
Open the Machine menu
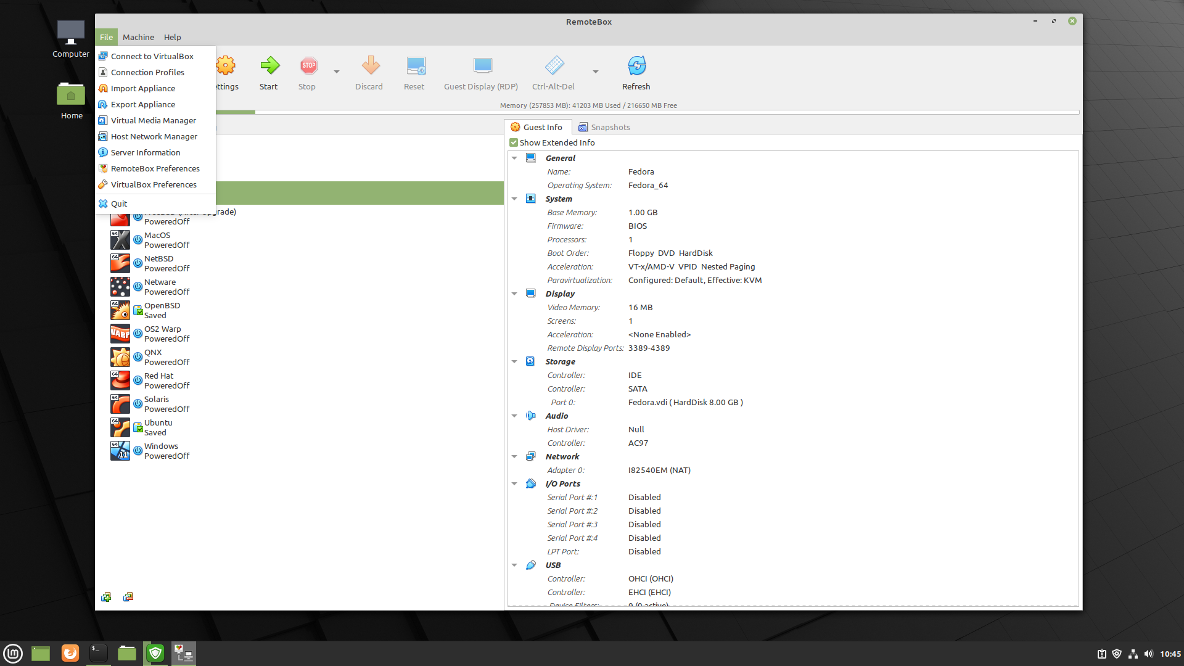[138, 37]
